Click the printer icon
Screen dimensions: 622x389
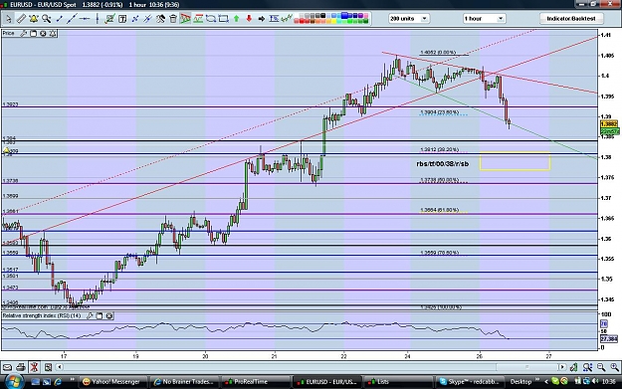(x=21, y=367)
